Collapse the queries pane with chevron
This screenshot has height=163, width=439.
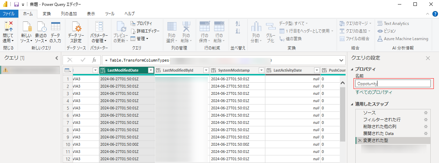pos(57,58)
